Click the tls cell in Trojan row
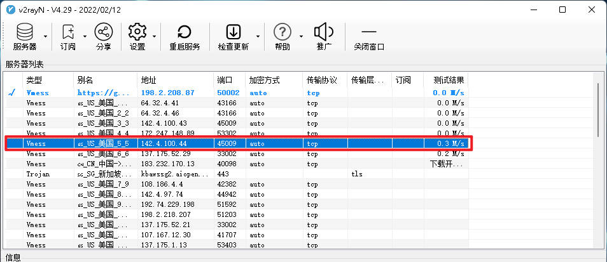Screen dimensions: 607x262 pyautogui.click(x=356, y=174)
